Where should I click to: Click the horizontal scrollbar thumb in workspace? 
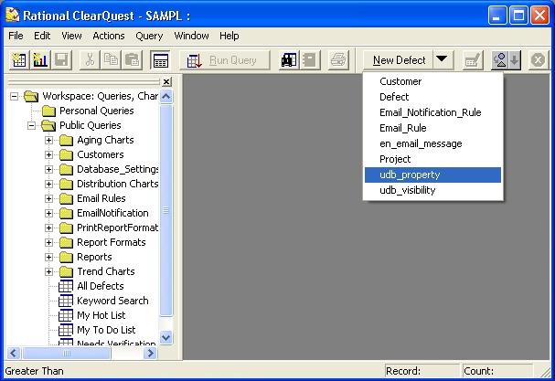[x=67, y=353]
